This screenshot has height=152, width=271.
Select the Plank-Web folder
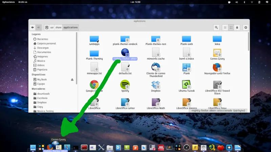tap(187, 40)
